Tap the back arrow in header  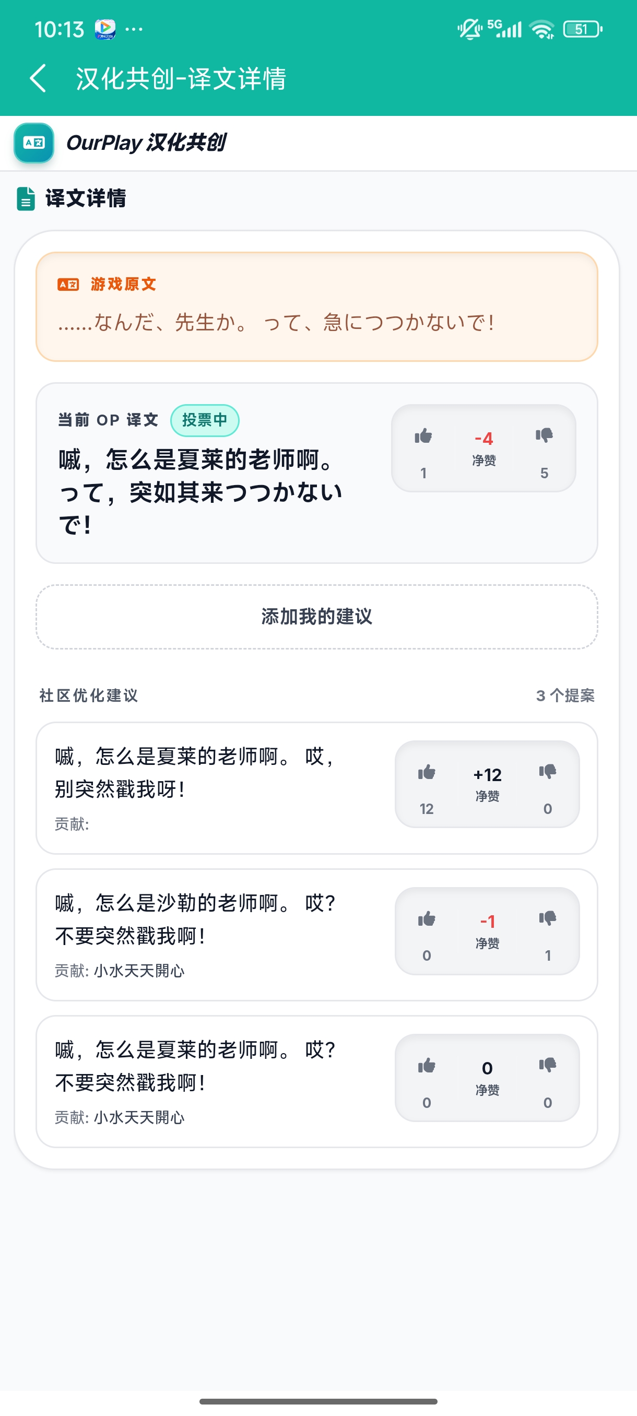[x=38, y=78]
